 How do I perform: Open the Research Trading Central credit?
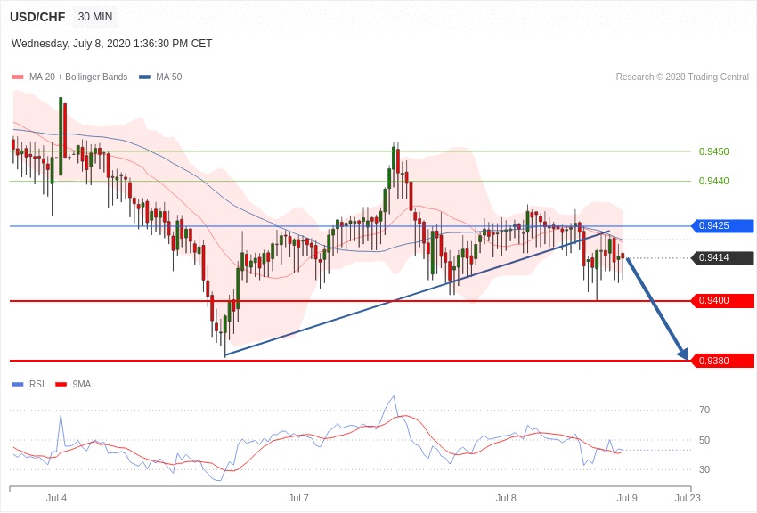682,77
